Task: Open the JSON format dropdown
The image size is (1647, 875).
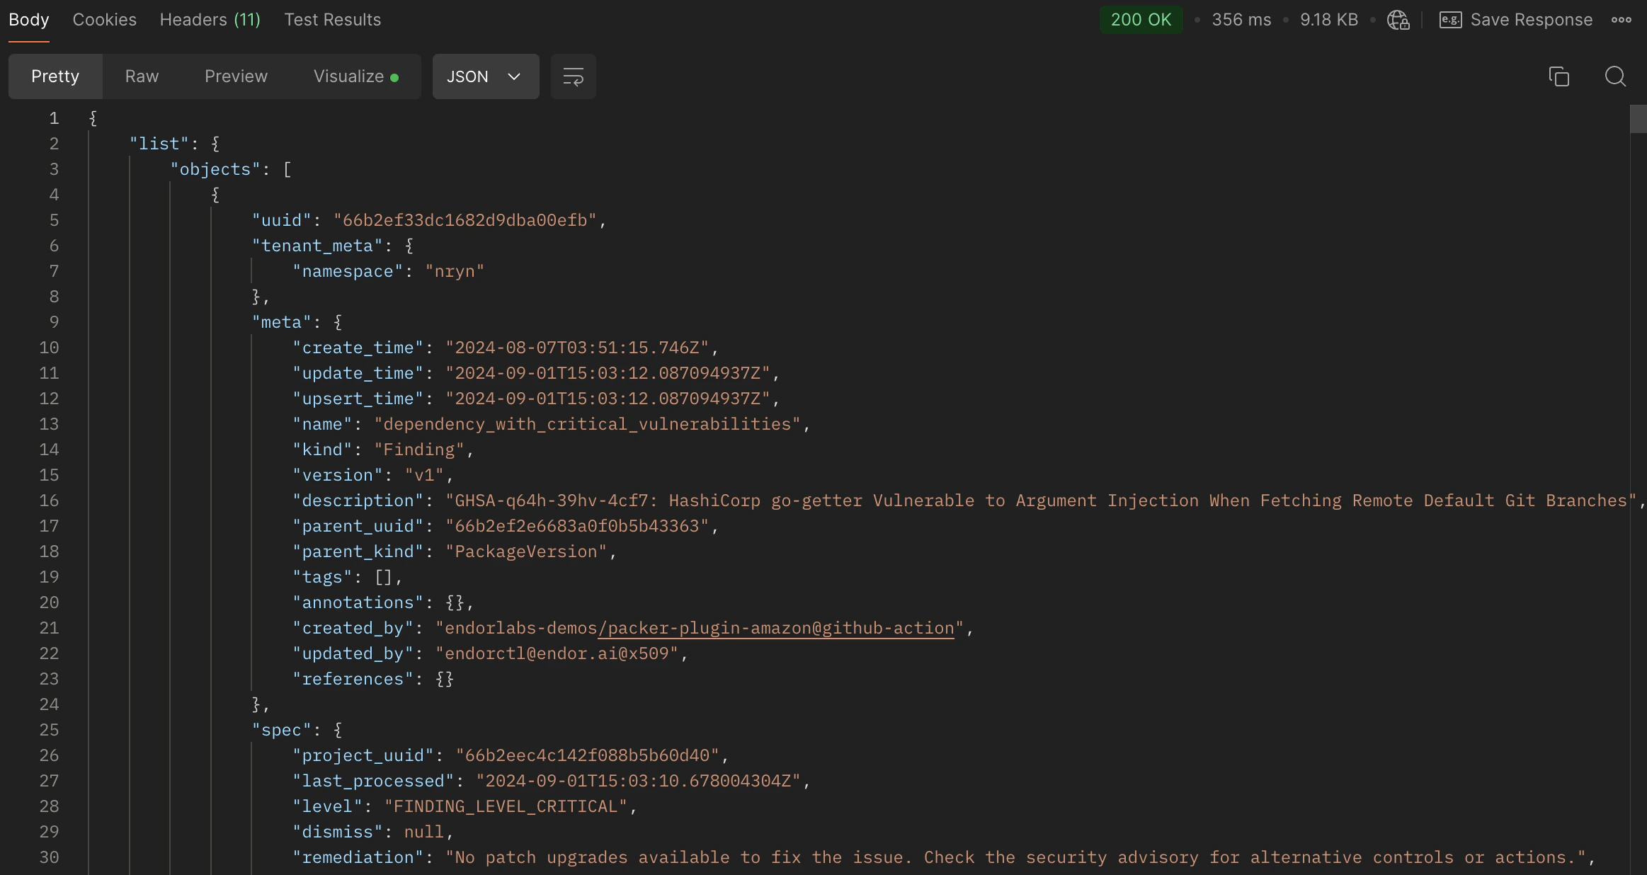Action: tap(485, 76)
